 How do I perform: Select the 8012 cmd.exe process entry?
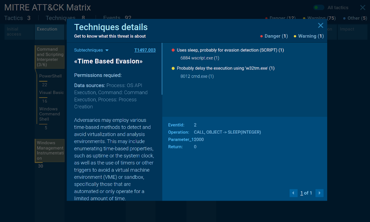[x=197, y=76]
